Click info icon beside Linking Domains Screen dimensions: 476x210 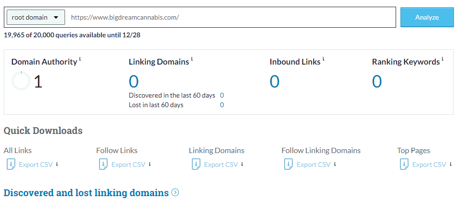pyautogui.click(x=192, y=59)
